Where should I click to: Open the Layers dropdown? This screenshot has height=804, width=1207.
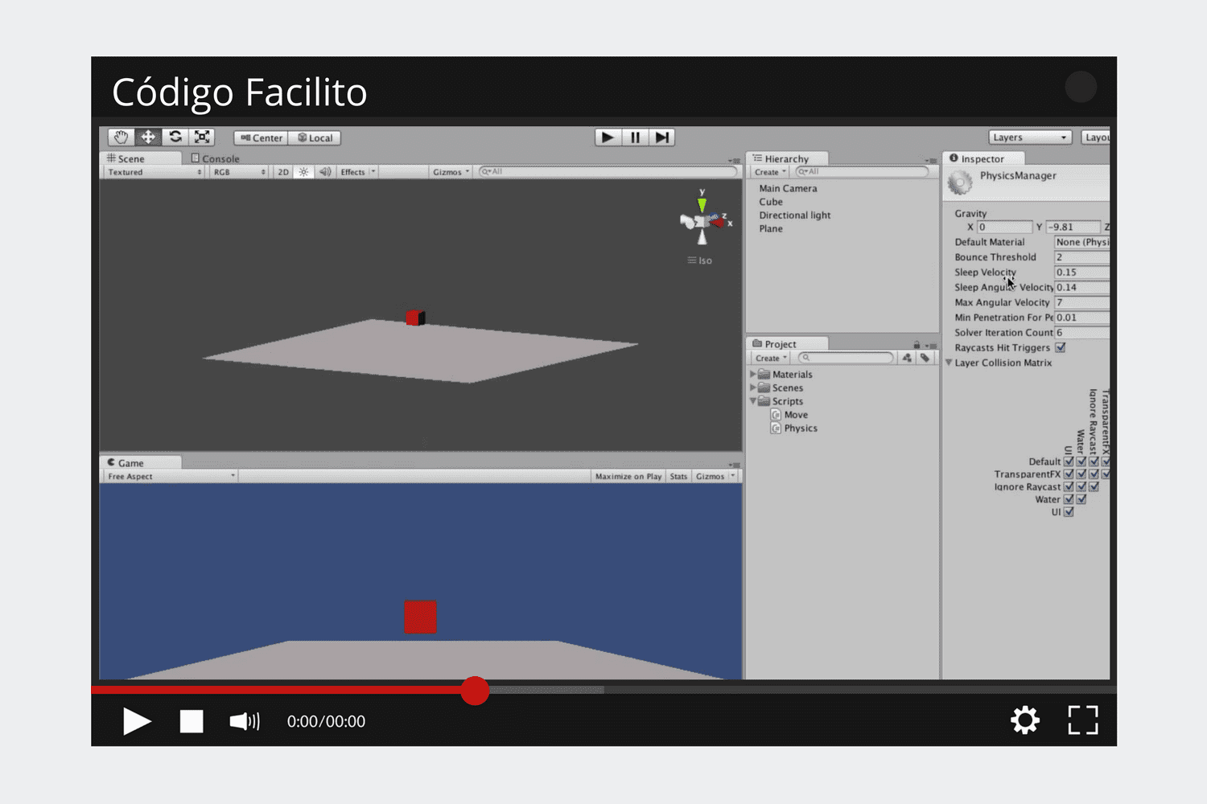1030,137
